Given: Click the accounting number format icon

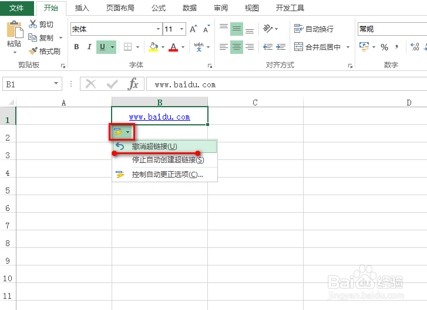Looking at the screenshot, I should click(x=364, y=47).
